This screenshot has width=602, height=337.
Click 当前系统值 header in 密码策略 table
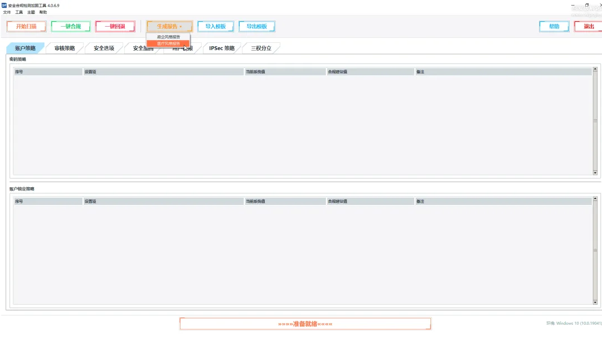285,72
